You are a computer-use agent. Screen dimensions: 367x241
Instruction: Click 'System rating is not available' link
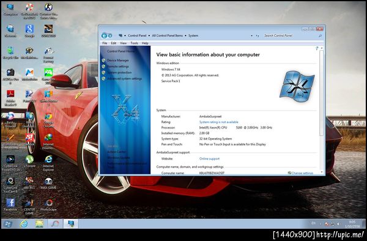[218, 122]
